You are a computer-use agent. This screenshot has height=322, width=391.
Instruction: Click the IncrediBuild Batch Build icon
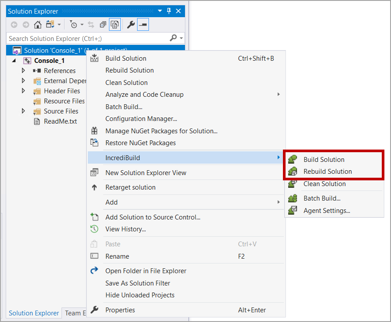(x=293, y=198)
